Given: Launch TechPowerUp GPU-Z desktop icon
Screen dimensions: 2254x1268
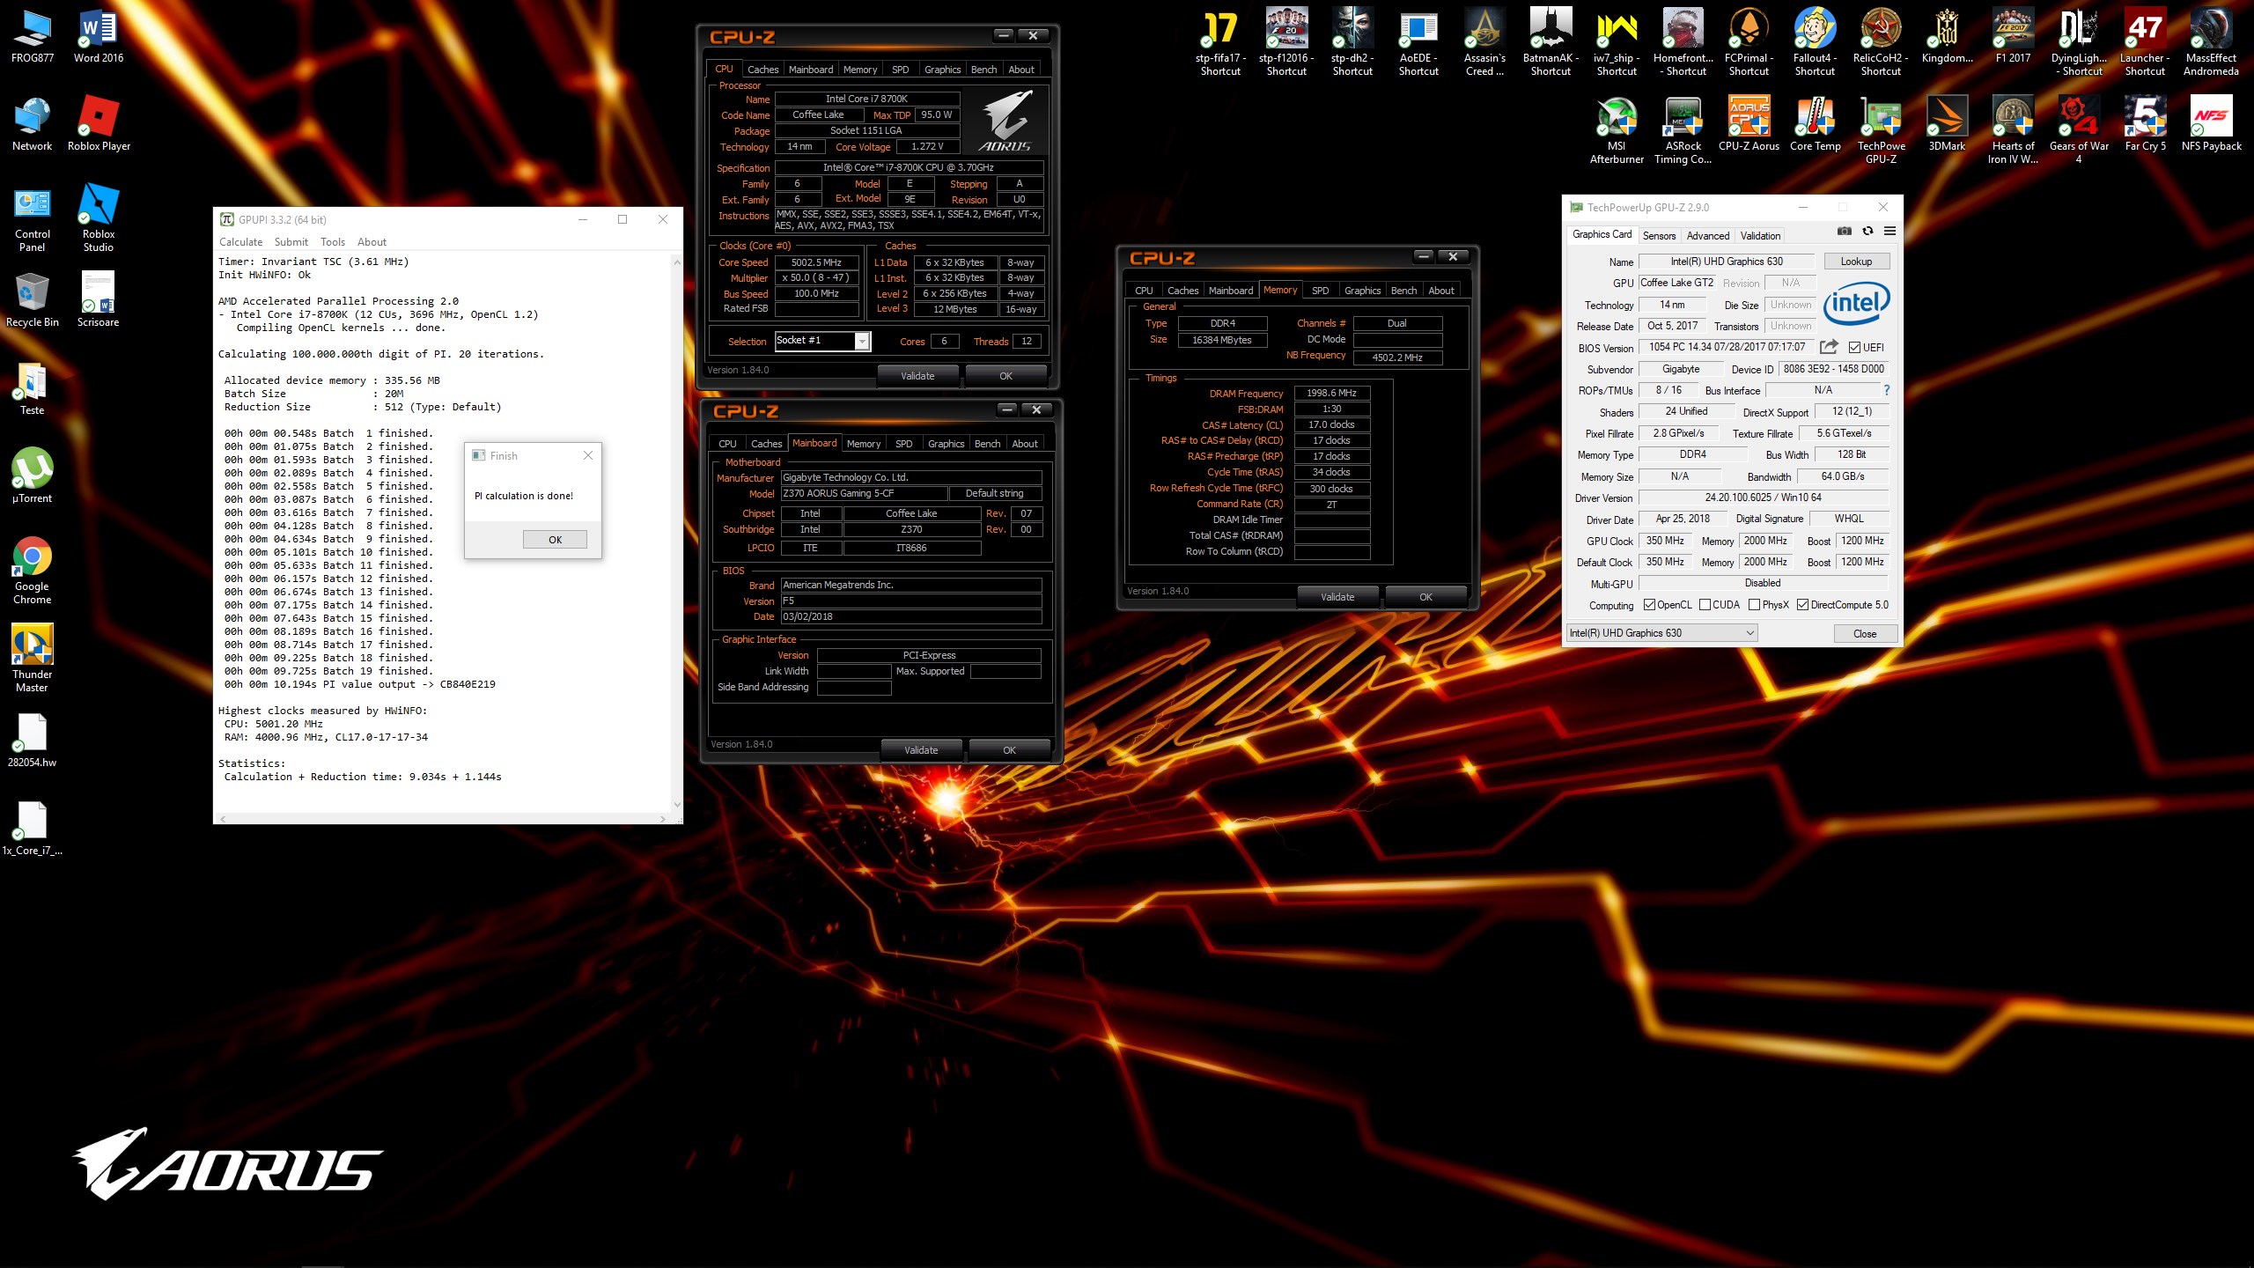Looking at the screenshot, I should click(1881, 130).
